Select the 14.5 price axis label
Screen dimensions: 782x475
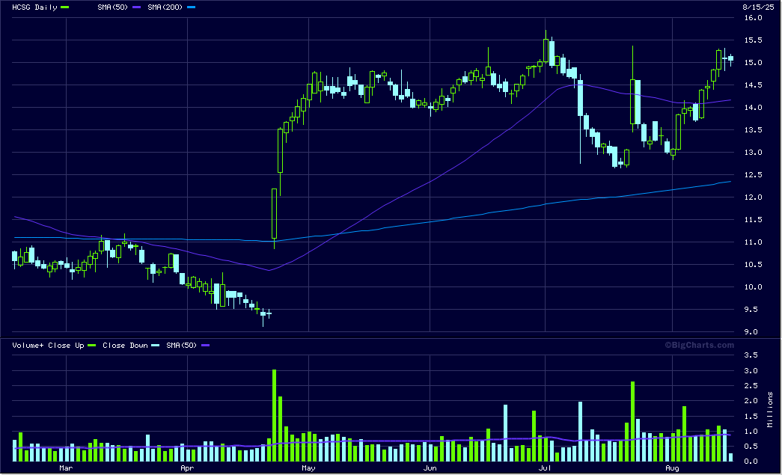pyautogui.click(x=753, y=85)
